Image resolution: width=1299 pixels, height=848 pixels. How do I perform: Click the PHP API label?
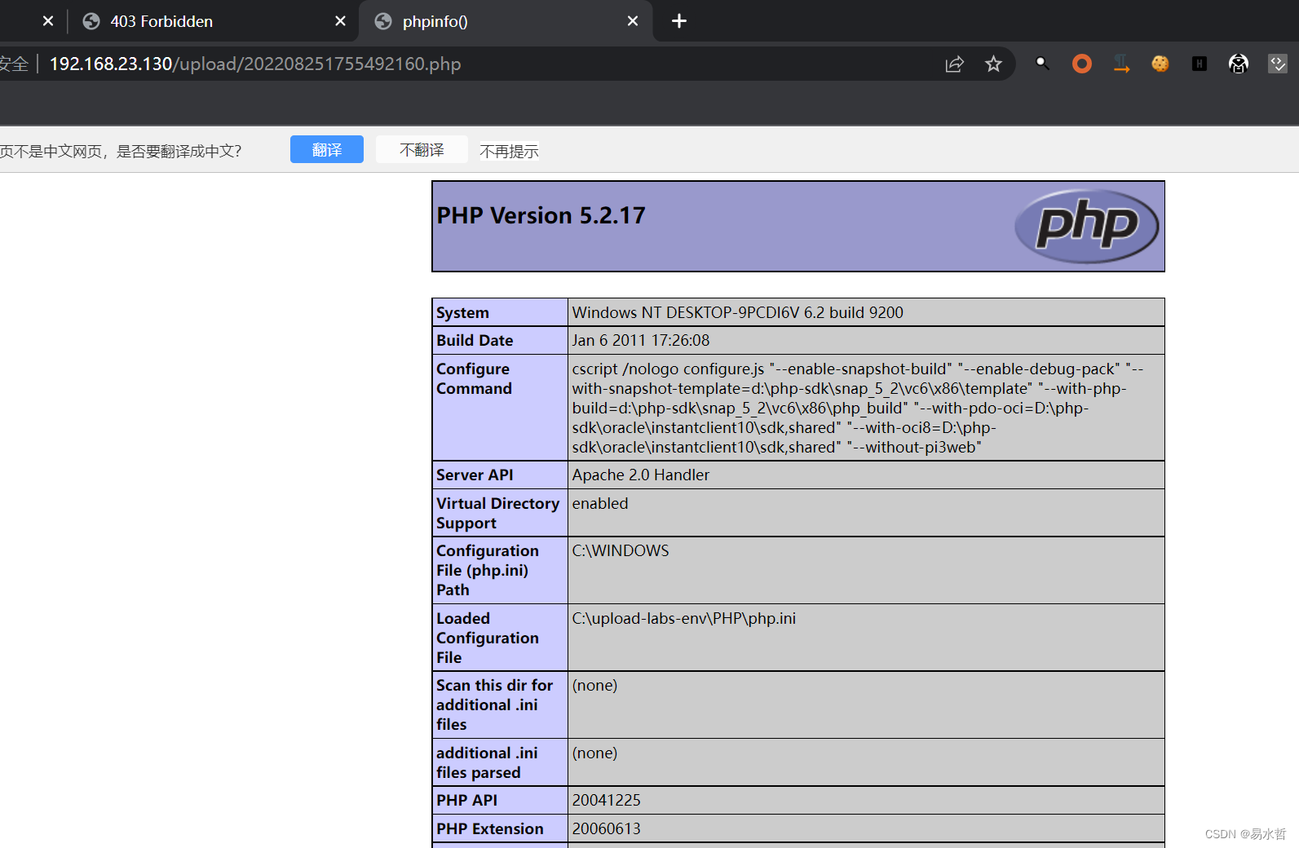466,800
